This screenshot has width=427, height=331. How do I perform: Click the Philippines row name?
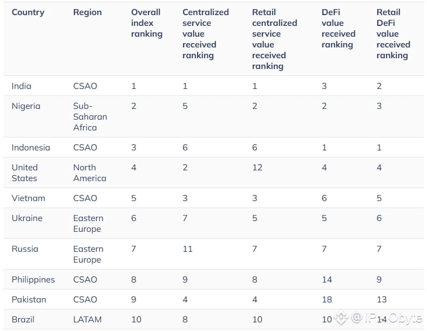tap(33, 279)
